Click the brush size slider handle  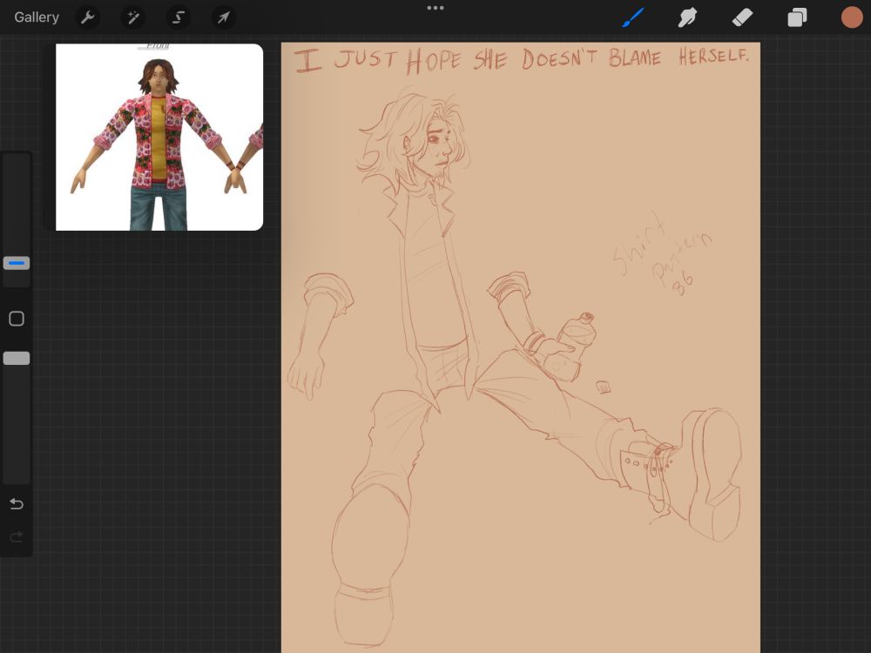click(17, 263)
